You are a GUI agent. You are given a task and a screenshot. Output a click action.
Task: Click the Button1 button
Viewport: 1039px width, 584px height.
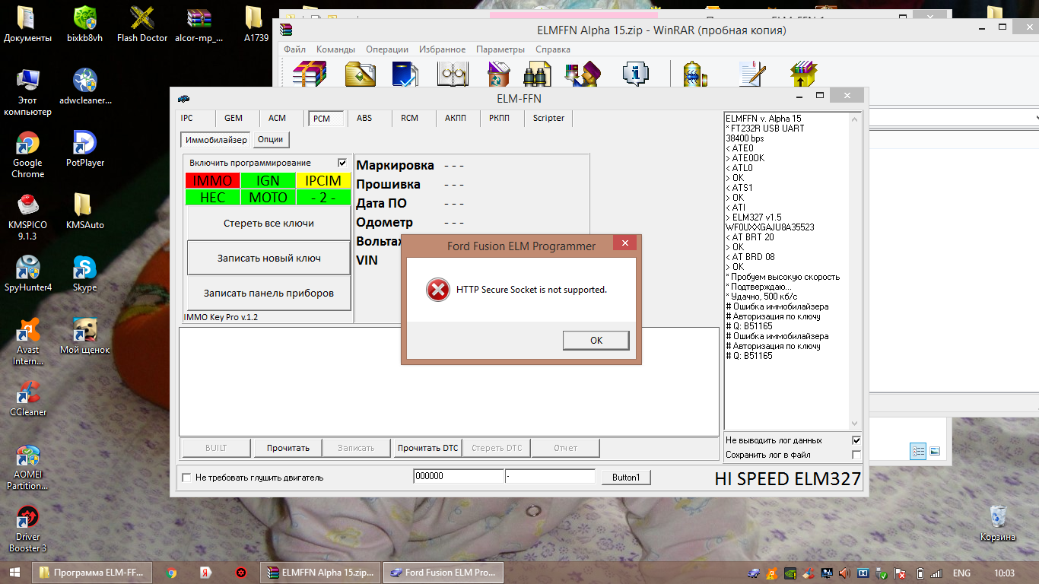point(626,478)
